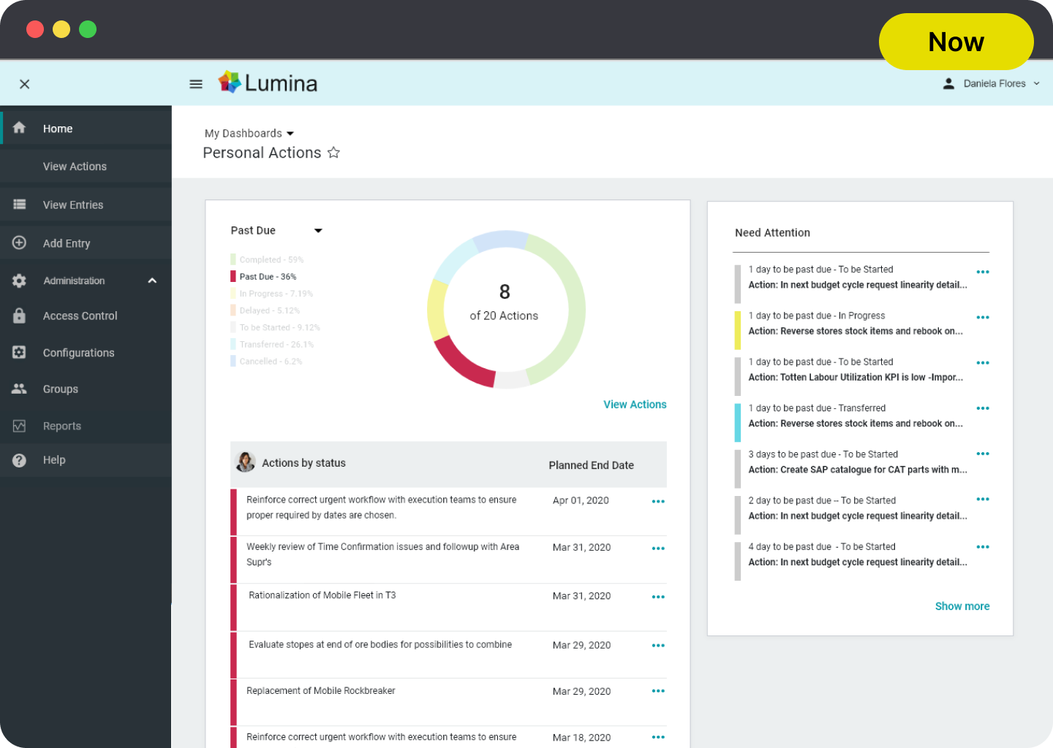Open menu for 1 day past due - Transferred

(983, 408)
